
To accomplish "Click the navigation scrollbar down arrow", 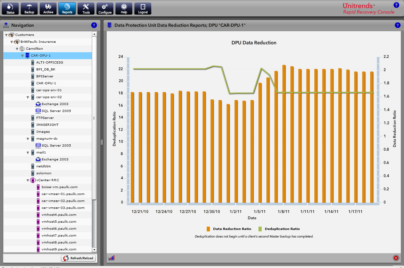I will (x=94, y=250).
